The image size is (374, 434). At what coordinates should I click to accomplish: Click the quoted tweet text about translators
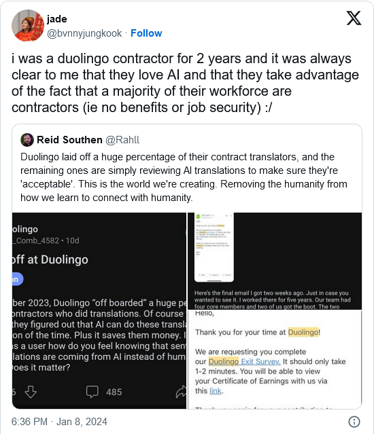[x=184, y=177]
